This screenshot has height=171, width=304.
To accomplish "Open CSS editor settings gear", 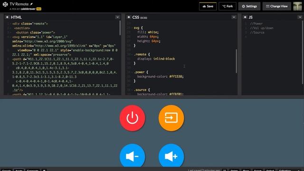I will 129,17.
